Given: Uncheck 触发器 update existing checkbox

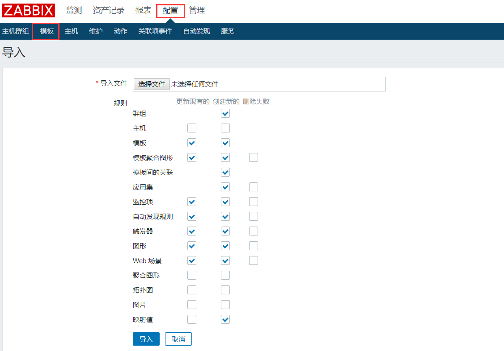Looking at the screenshot, I should 192,231.
